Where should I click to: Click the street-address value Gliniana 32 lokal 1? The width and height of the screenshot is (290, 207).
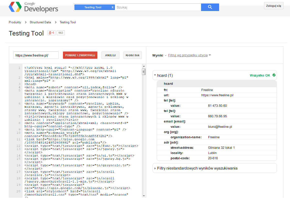(221, 148)
